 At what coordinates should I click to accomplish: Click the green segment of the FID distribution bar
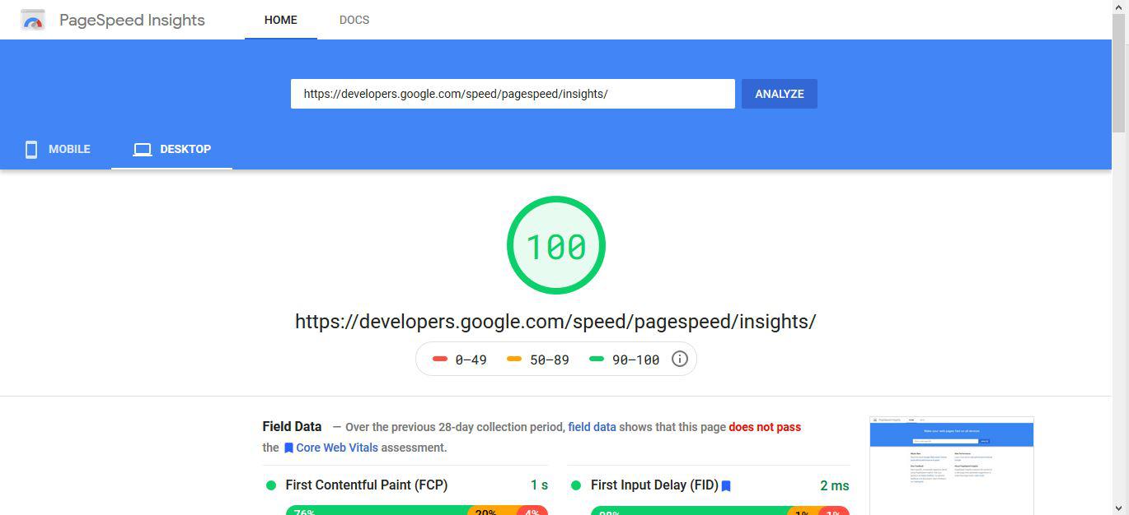coord(689,510)
